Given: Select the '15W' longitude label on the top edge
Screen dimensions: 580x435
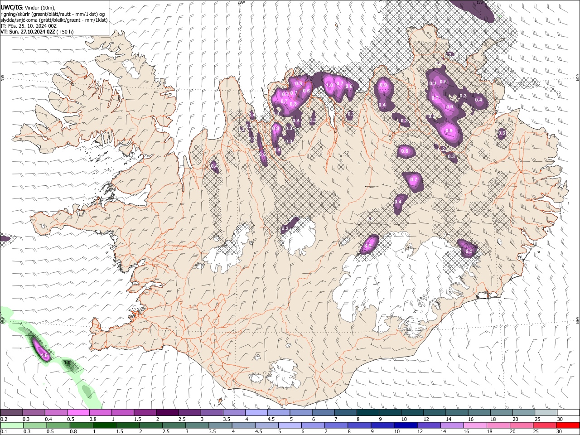Looking at the screenshot, I should click(480, 2).
